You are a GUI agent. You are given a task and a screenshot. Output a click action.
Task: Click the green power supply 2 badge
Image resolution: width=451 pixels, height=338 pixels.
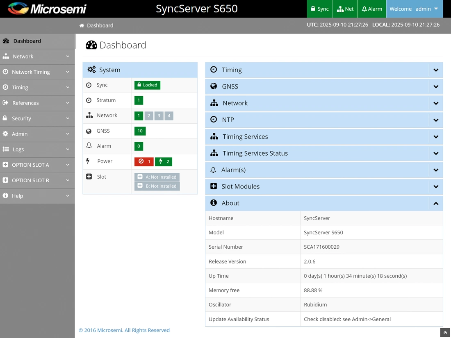tap(164, 161)
